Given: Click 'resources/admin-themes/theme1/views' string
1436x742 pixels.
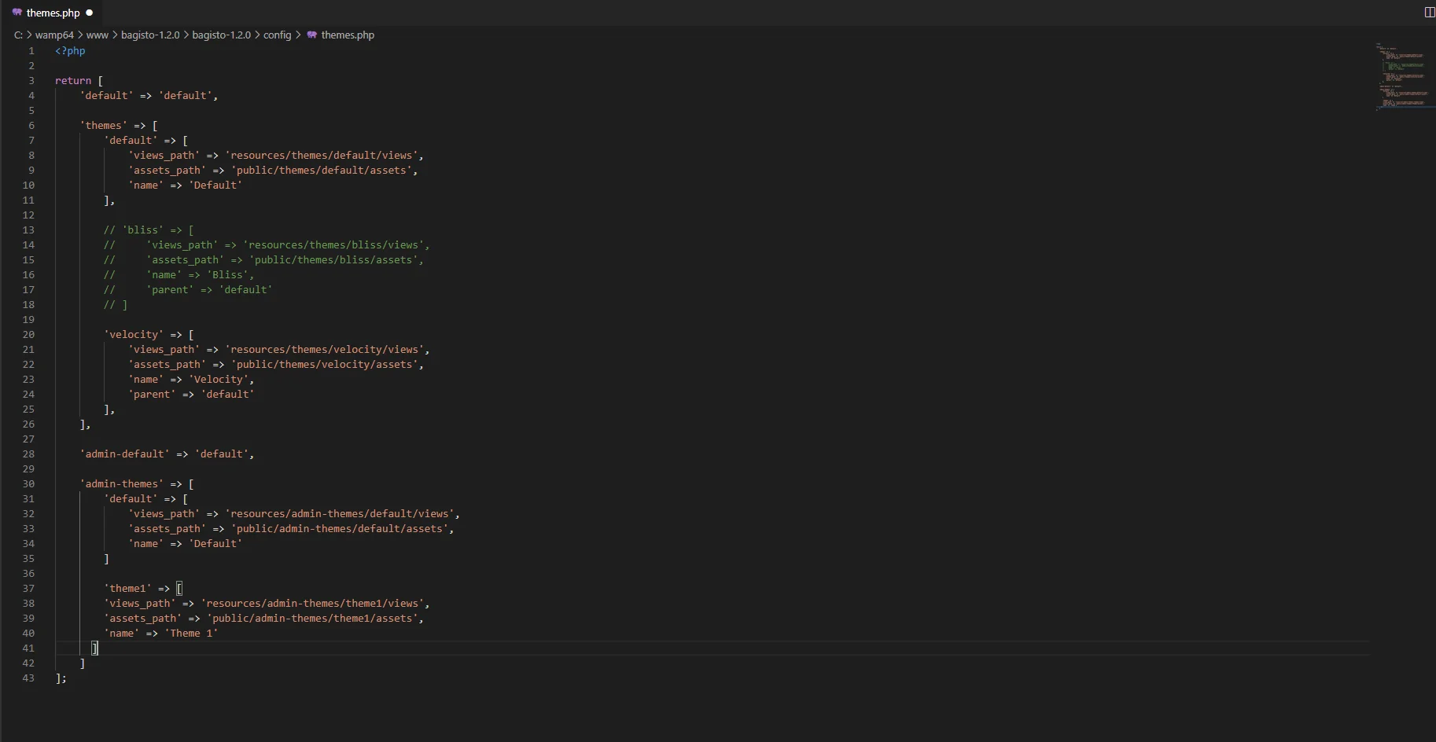Looking at the screenshot, I should 312,604.
